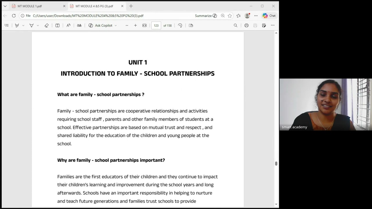Click the heading 'UNIT 1'
Image resolution: width=372 pixels, height=209 pixels.
click(x=138, y=62)
